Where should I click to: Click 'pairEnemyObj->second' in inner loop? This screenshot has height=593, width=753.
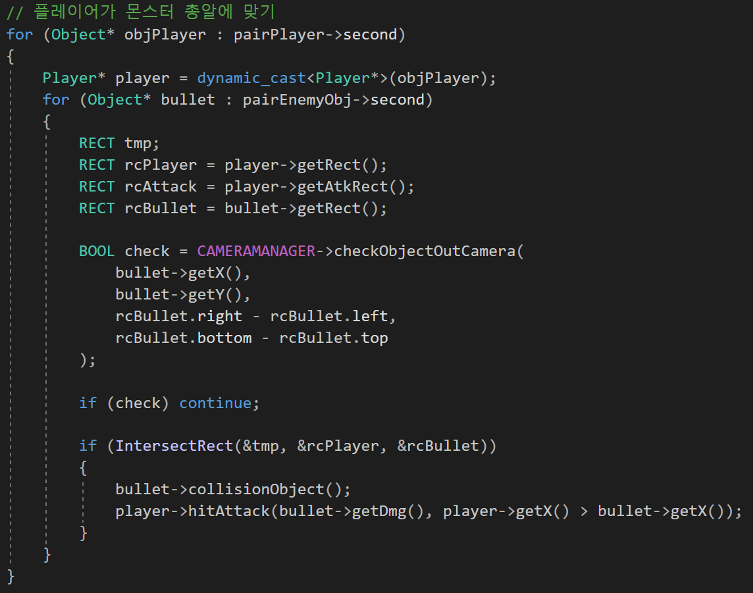[x=334, y=100]
